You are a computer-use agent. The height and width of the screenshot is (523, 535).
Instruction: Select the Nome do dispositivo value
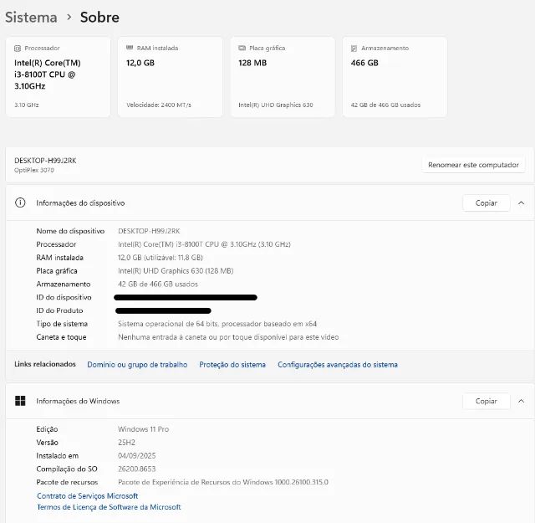pyautogui.click(x=149, y=231)
